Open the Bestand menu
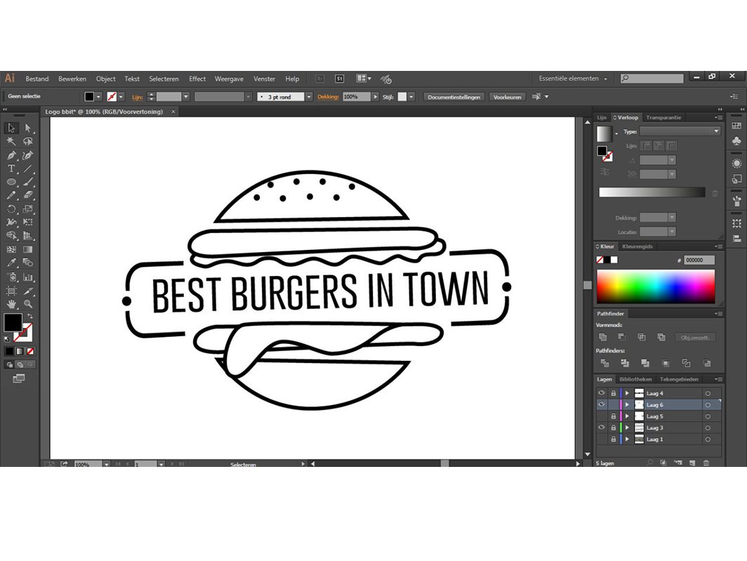 [x=37, y=79]
